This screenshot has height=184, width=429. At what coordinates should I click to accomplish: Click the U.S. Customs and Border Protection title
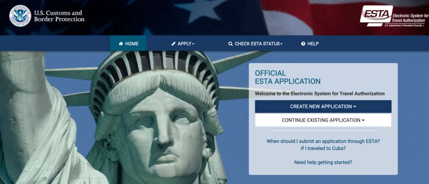[x=59, y=16]
